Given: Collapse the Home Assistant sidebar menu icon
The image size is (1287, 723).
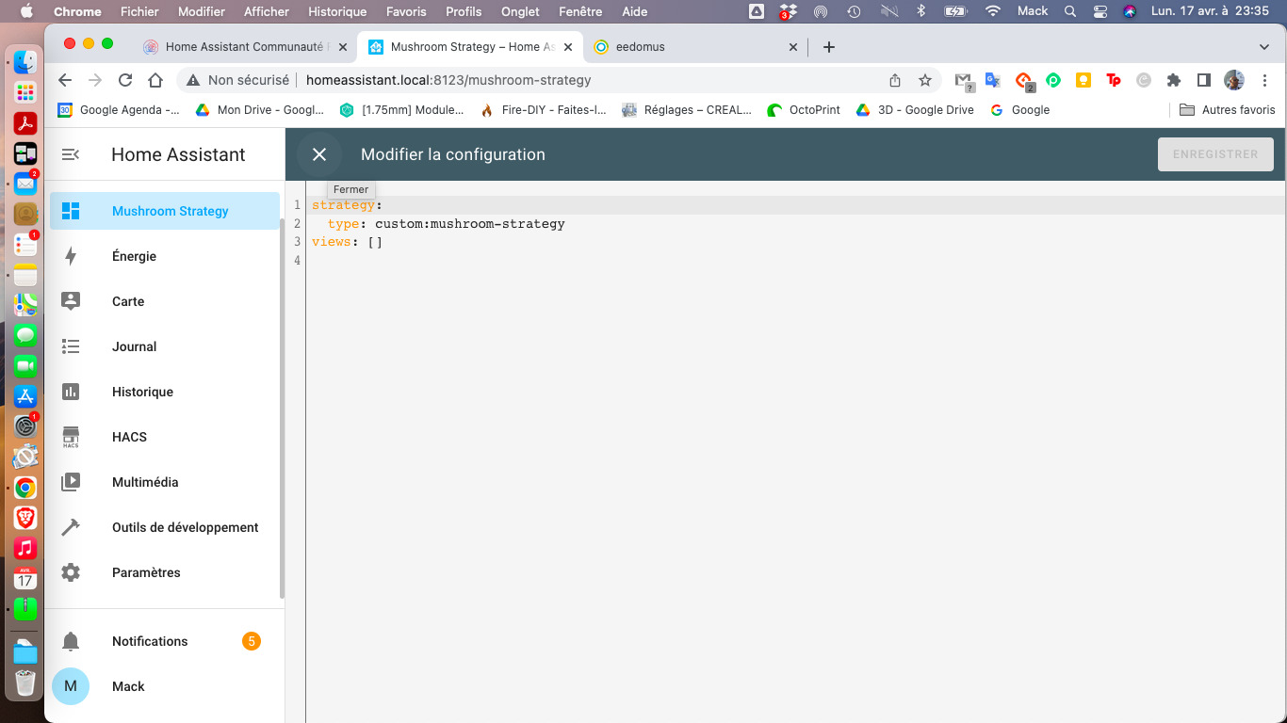Looking at the screenshot, I should tap(71, 154).
